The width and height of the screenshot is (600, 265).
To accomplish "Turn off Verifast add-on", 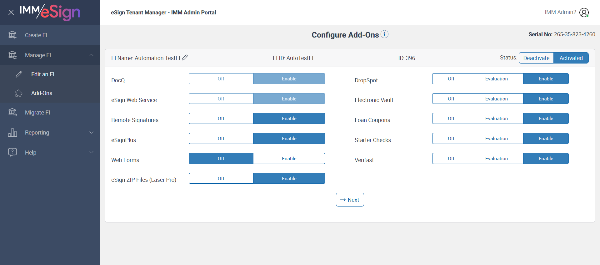I will click(451, 159).
